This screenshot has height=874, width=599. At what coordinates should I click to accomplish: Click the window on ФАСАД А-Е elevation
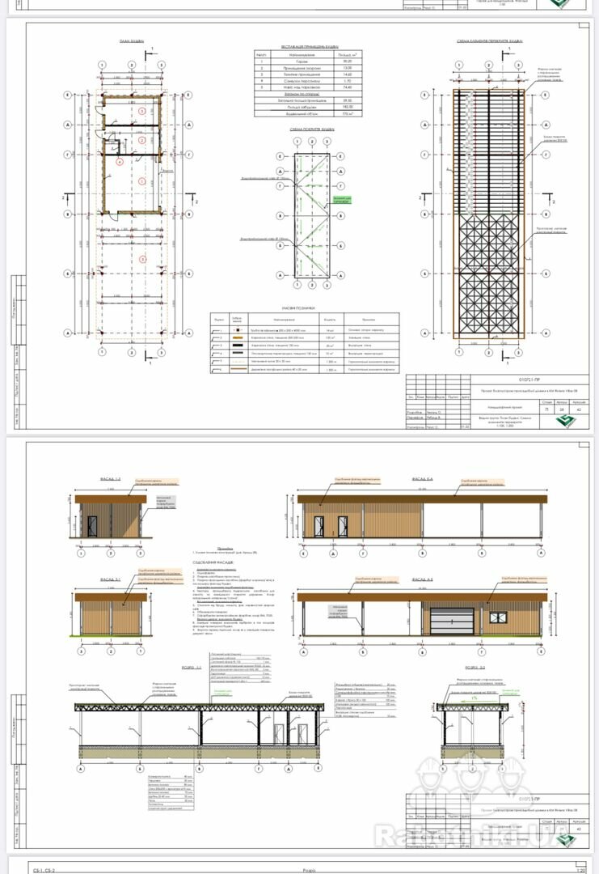(x=498, y=617)
